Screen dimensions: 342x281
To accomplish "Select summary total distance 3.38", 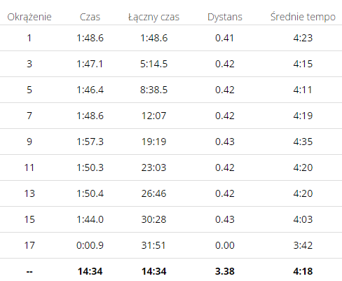I will tap(225, 271).
